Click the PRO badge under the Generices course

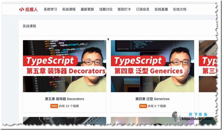(x=143, y=106)
